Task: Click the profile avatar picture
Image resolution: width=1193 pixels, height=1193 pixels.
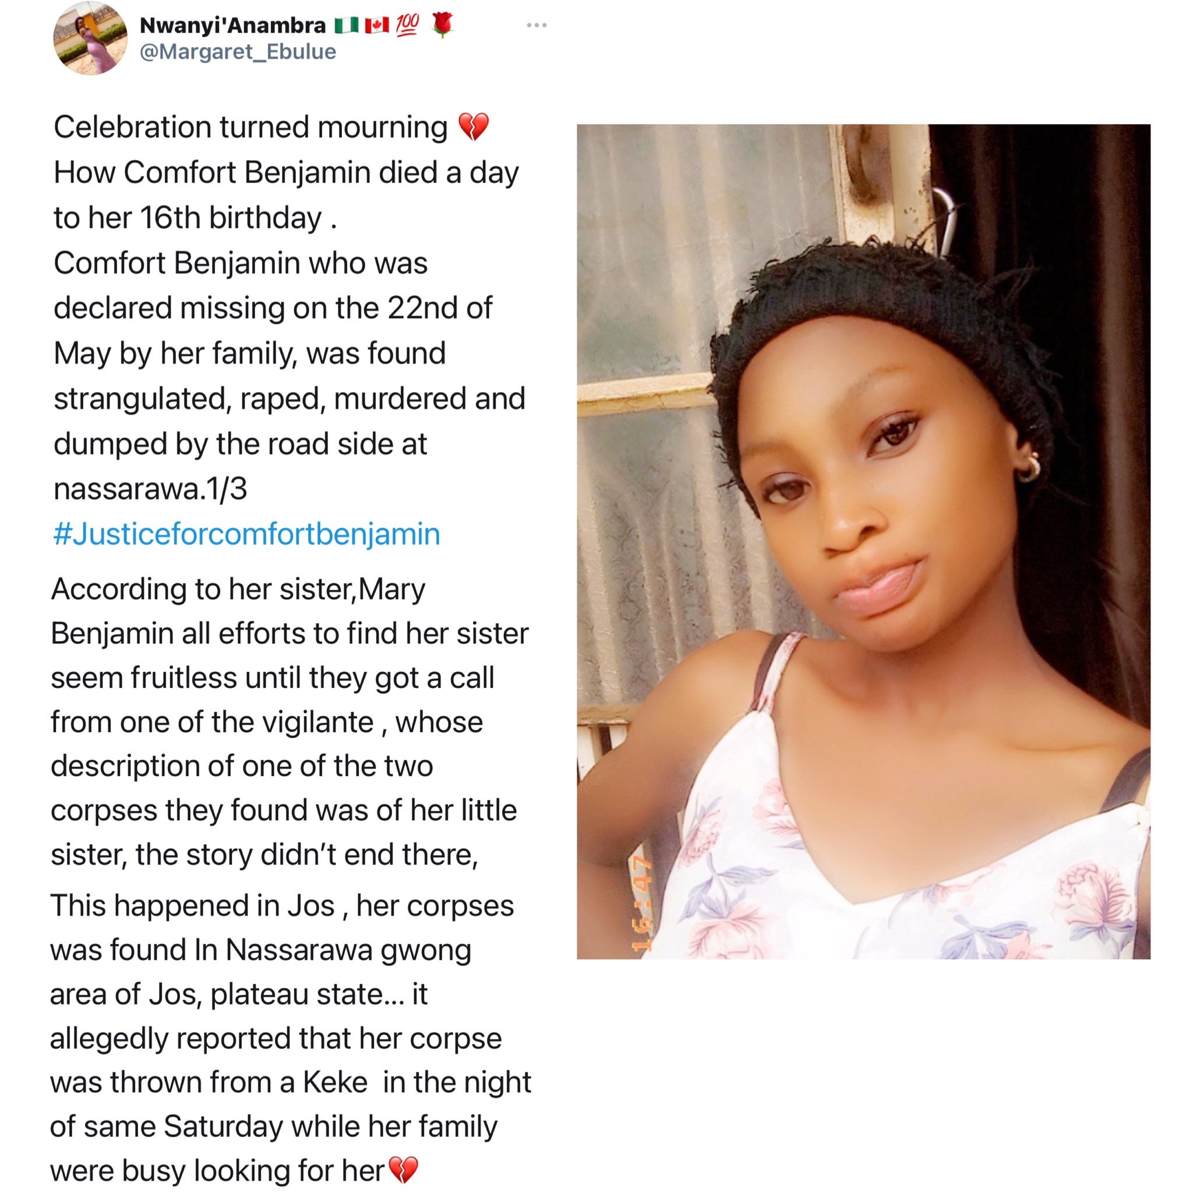Action: point(90,38)
